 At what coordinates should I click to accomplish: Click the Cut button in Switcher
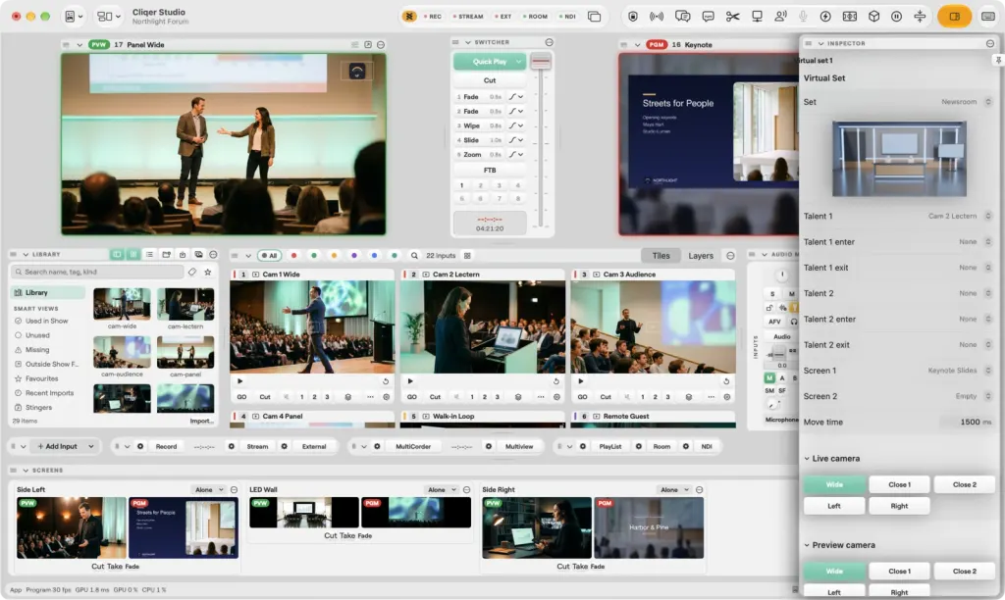(x=490, y=80)
